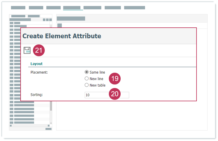Select the first tab of the left panel
This screenshot has height=141, width=218.
coord(18,16)
